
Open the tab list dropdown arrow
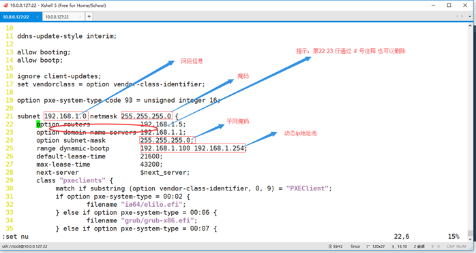coord(470,16)
